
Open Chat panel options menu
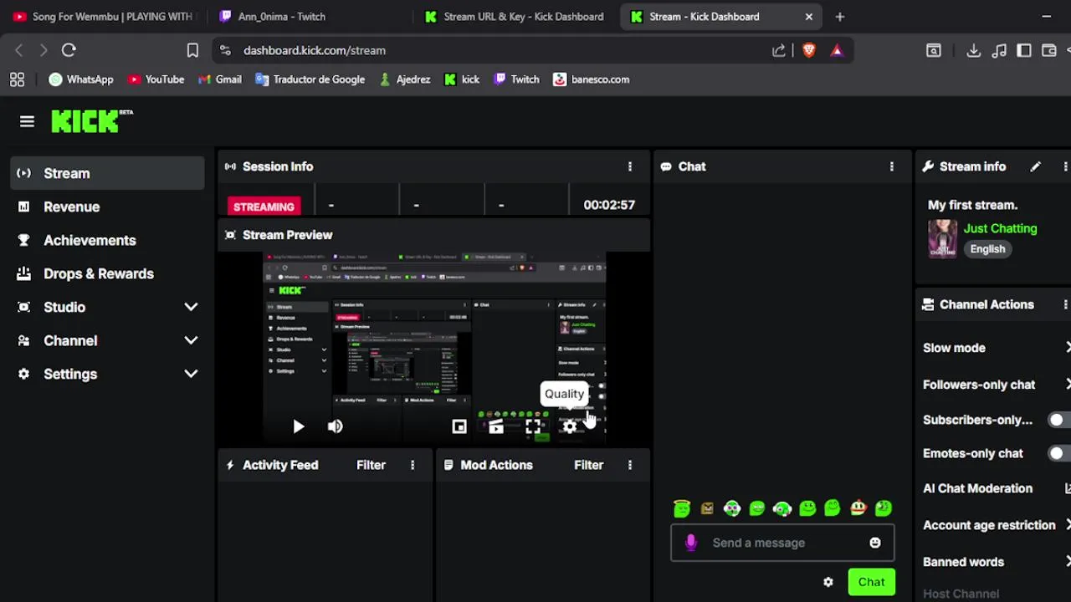coord(892,166)
